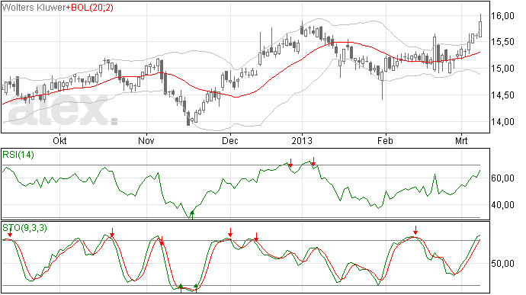Select the Dec month label
The image size is (526, 295).
coord(230,140)
